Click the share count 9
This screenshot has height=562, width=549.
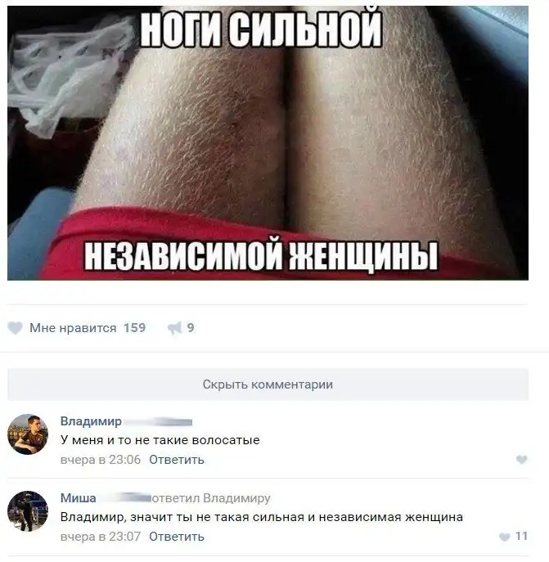click(x=191, y=327)
